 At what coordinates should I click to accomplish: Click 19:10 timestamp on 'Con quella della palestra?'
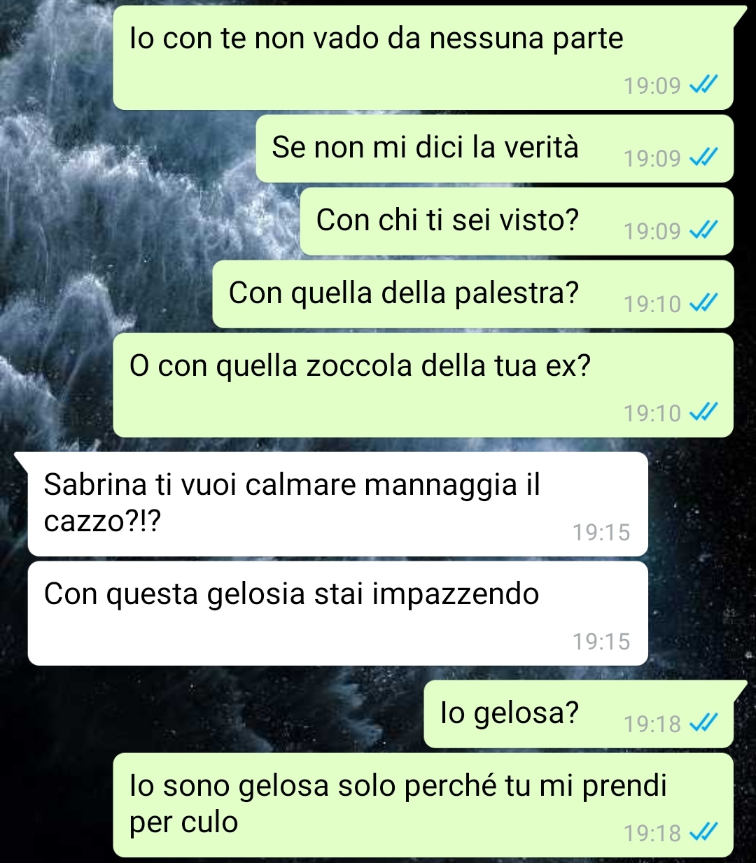tap(652, 304)
